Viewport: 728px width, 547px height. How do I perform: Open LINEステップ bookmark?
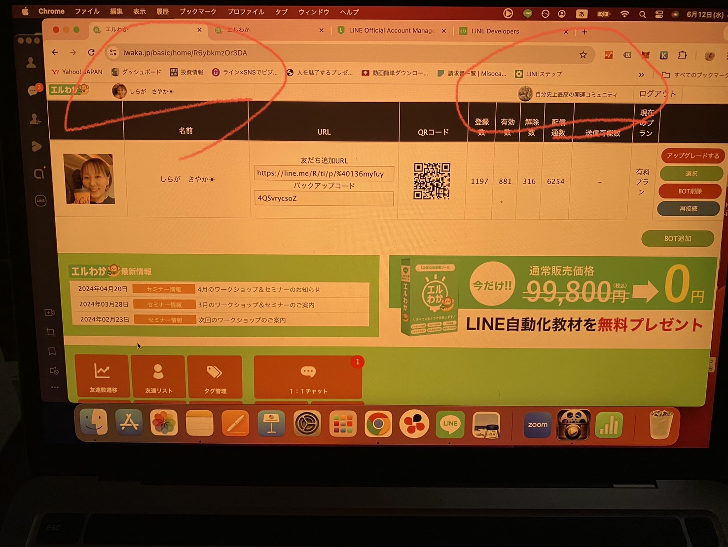click(539, 74)
